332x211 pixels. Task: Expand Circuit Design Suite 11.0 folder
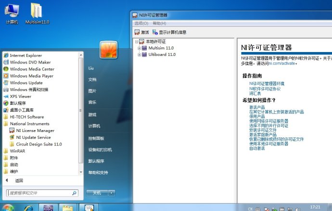pos(36,144)
